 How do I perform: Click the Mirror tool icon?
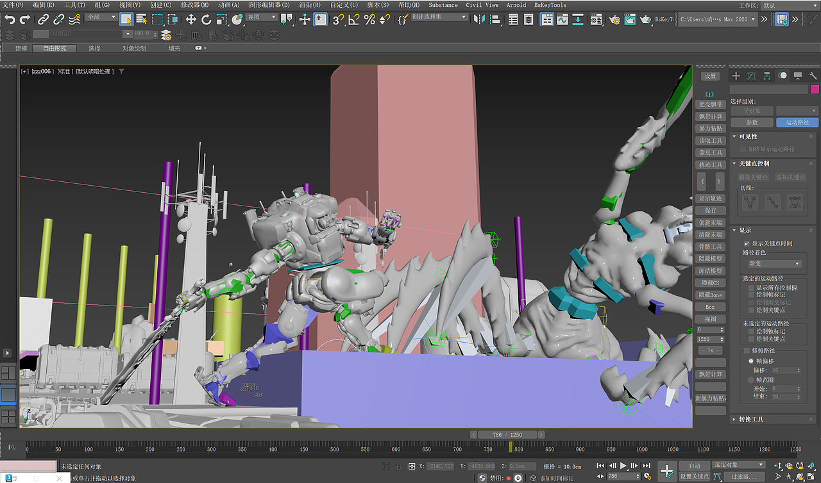pos(478,20)
